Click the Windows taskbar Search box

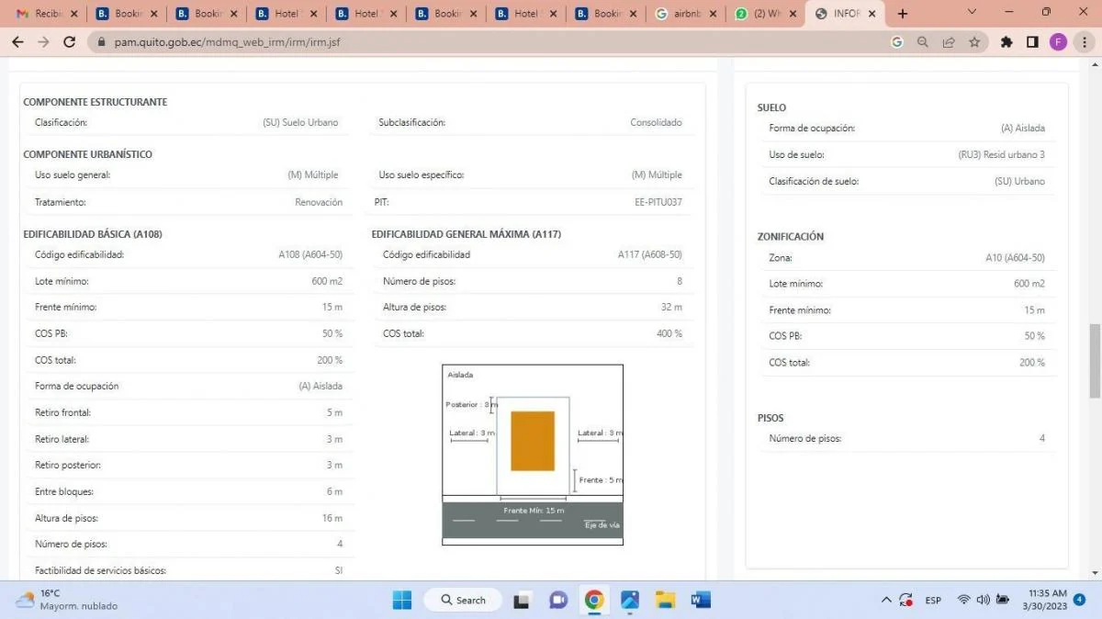point(463,600)
